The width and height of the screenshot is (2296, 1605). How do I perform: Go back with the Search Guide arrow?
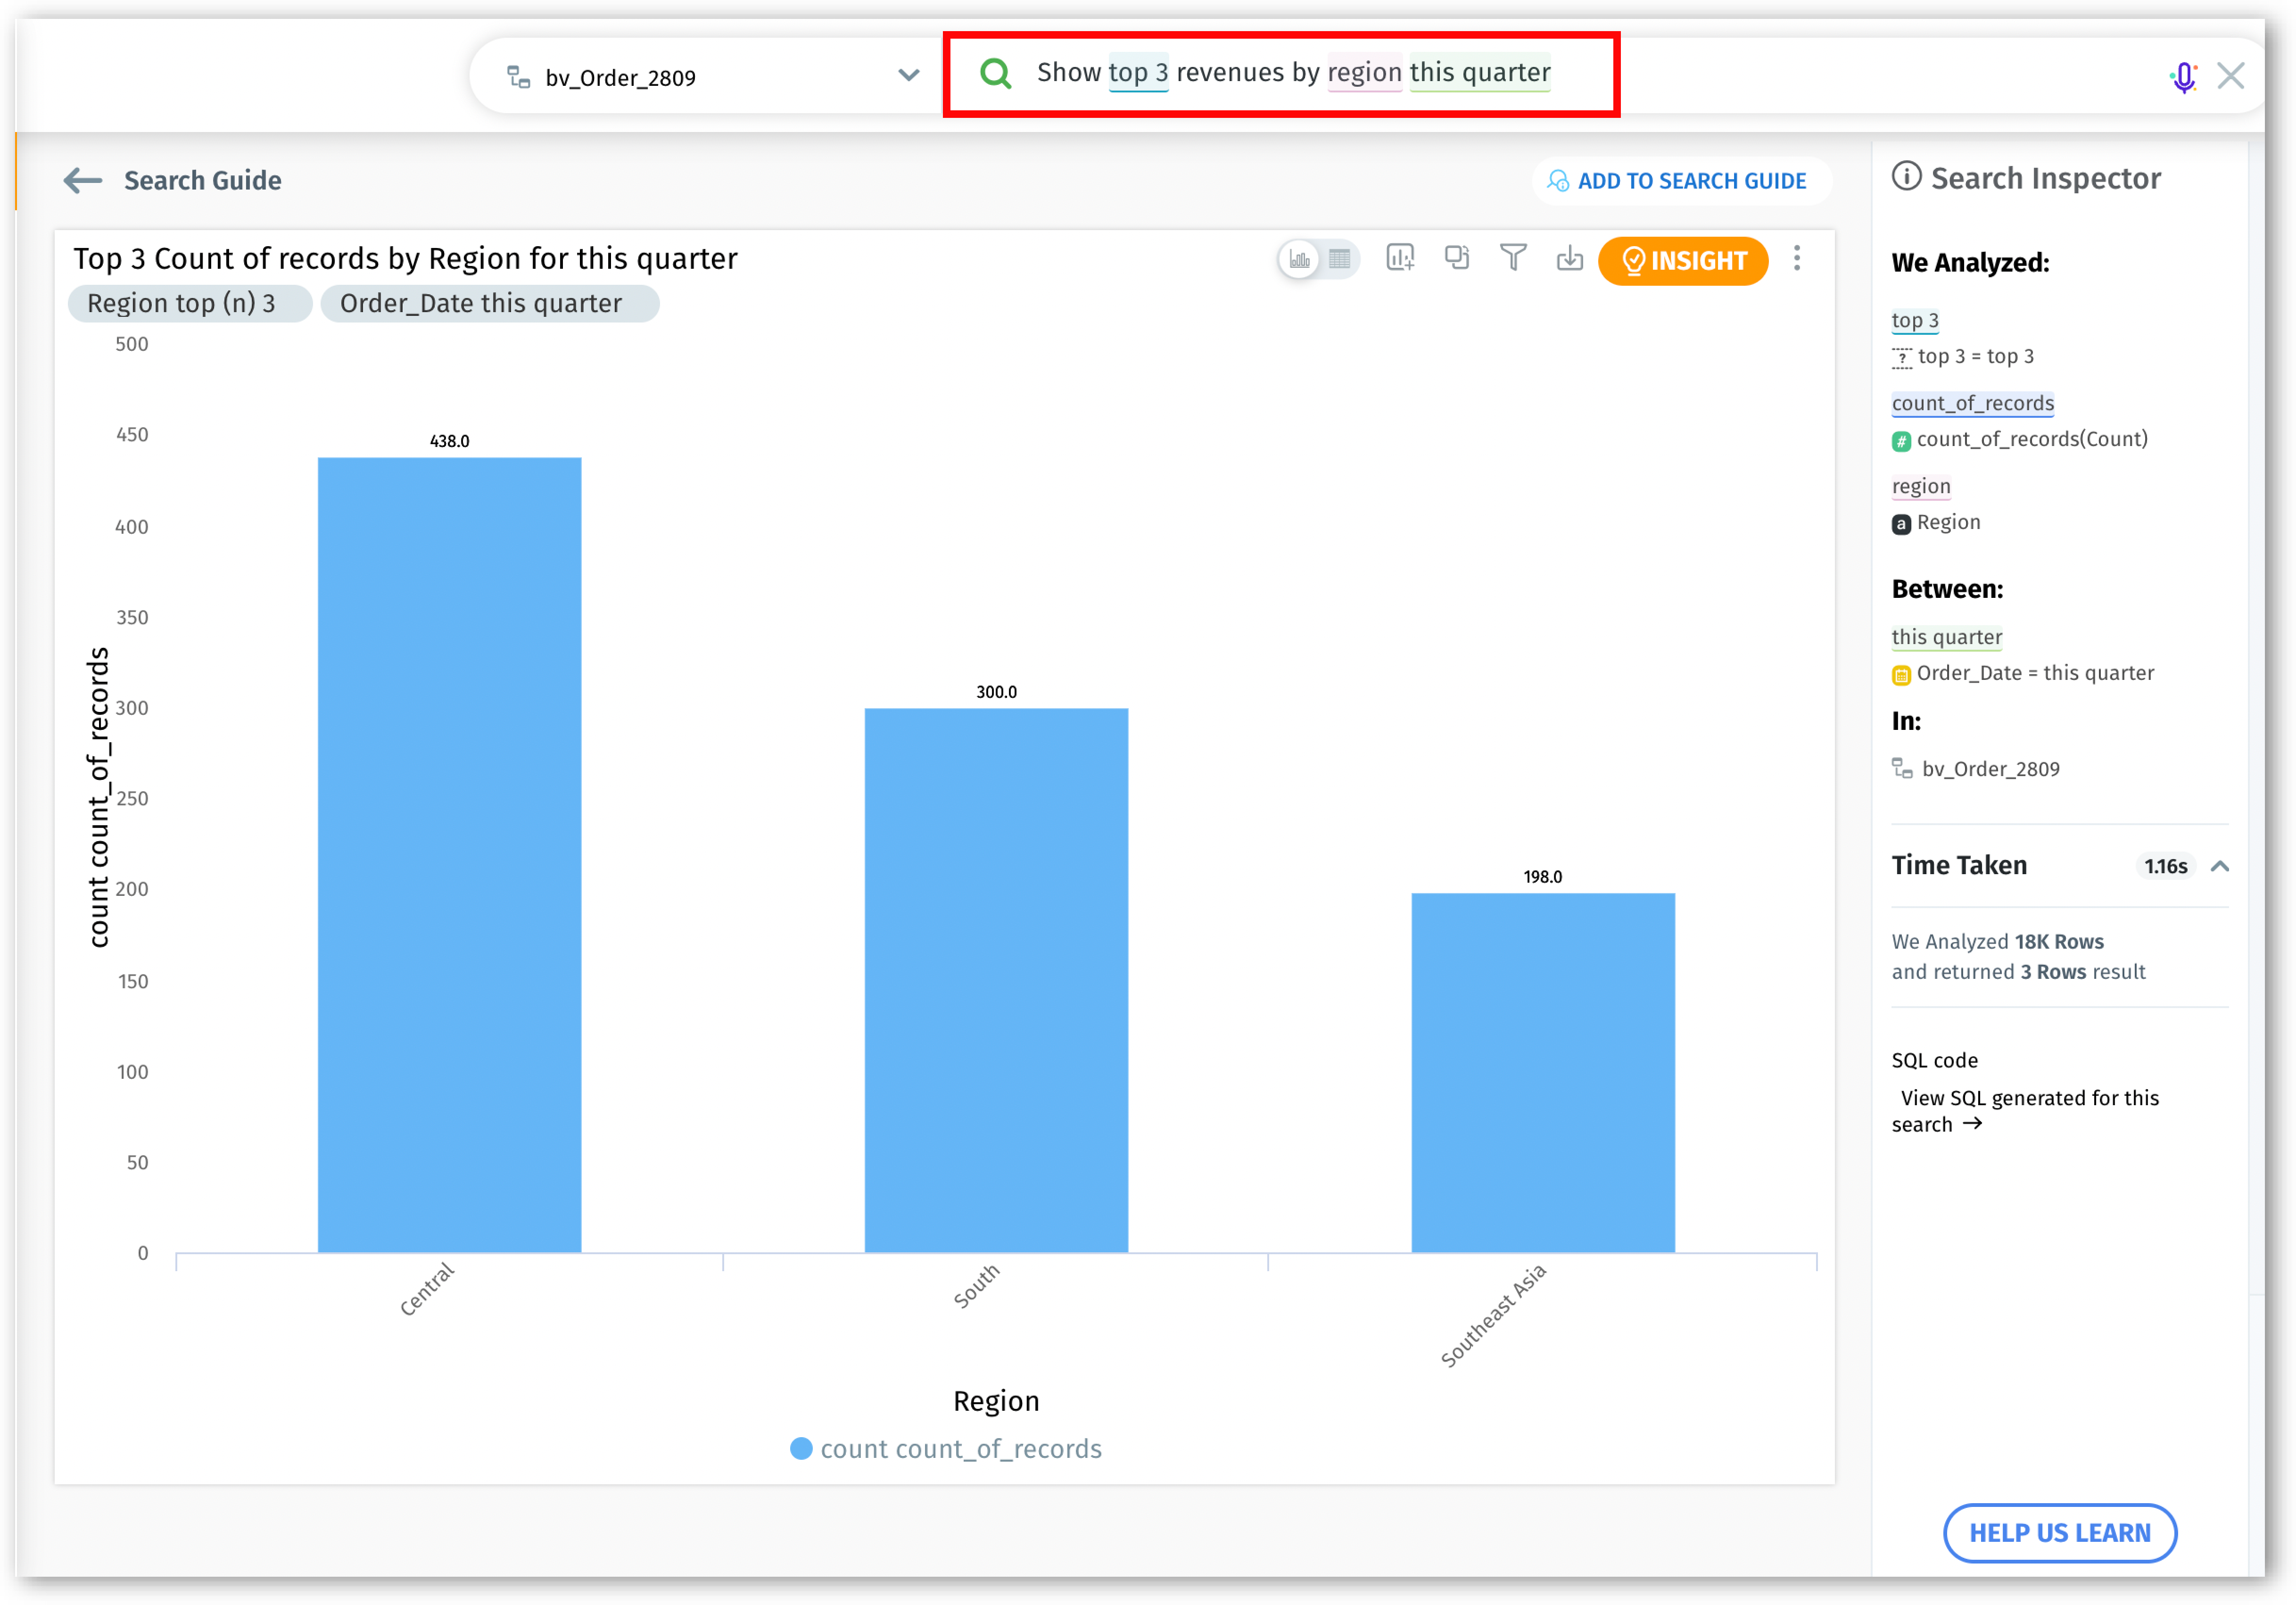click(83, 180)
